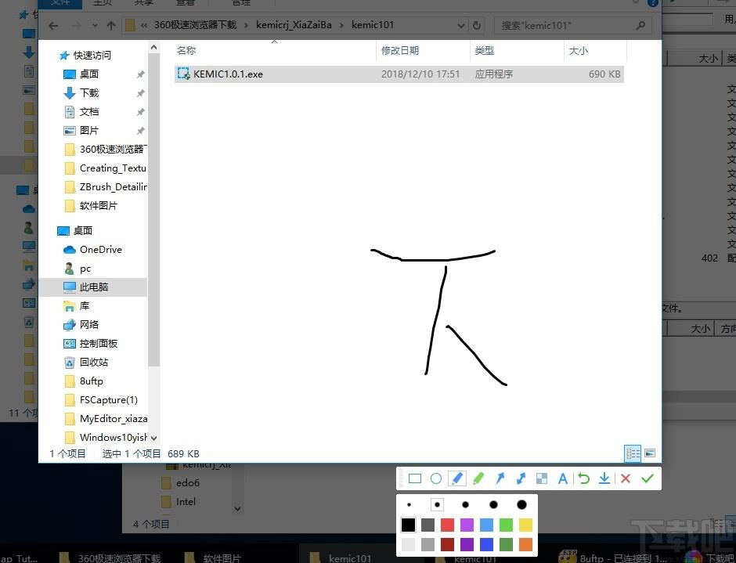Screen dimensions: 736x563
Task: Undo the last drawn stroke
Action: [583, 478]
